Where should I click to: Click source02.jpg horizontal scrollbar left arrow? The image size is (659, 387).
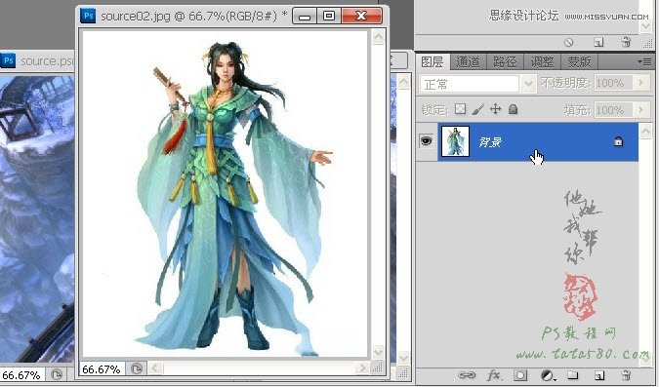pos(155,368)
